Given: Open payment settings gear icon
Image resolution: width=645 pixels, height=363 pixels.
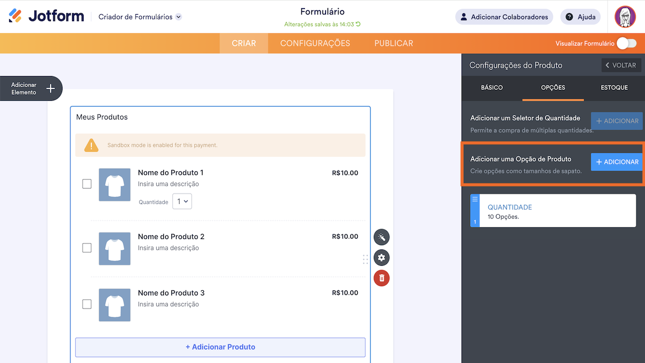Looking at the screenshot, I should 381,258.
